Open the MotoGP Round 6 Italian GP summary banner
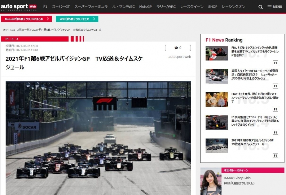Screen dimensions: 286x195 (26, 19)
